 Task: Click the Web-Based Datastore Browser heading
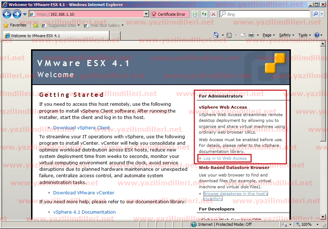click(234, 168)
